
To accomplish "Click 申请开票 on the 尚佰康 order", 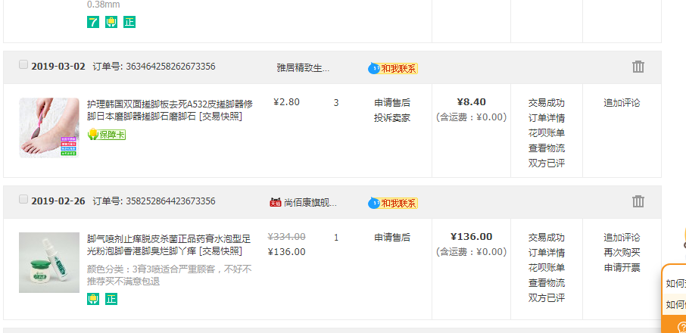I will pos(622,268).
